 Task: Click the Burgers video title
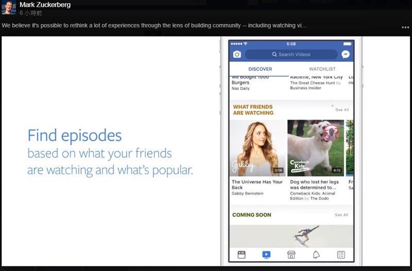click(250, 80)
